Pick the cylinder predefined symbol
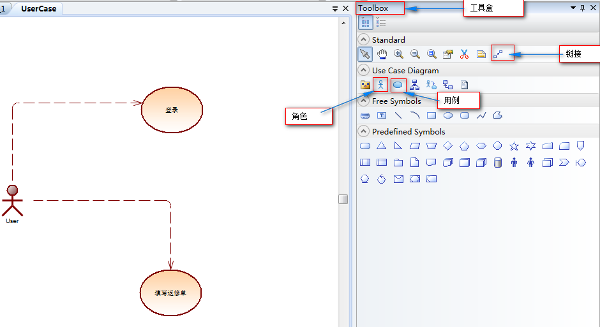This screenshot has height=327, width=600. [x=497, y=163]
